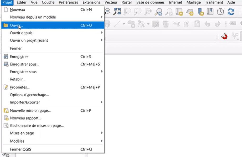Open the Raster menu
242x157 pixels.
pos(127,2)
